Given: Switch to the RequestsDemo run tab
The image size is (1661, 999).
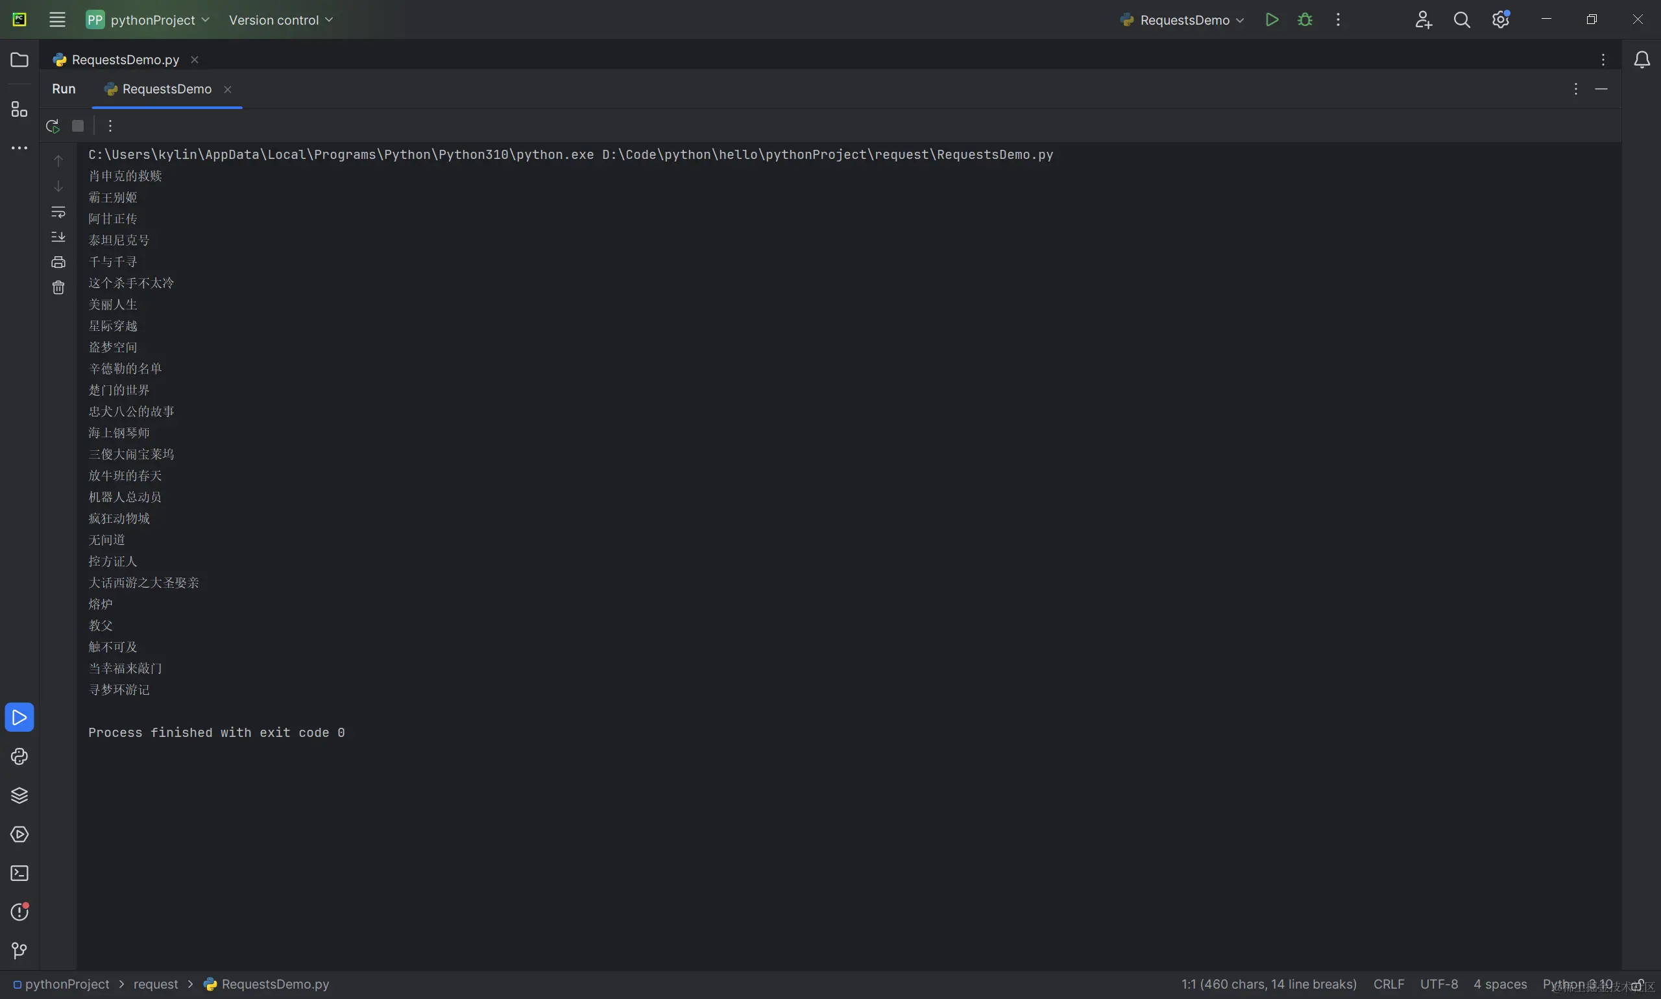Looking at the screenshot, I should coord(166,90).
